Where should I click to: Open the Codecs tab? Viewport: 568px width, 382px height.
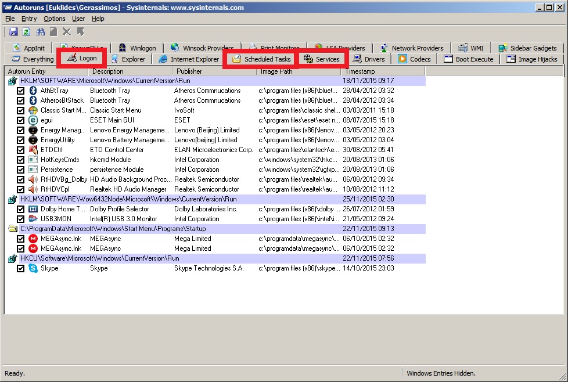click(x=415, y=59)
